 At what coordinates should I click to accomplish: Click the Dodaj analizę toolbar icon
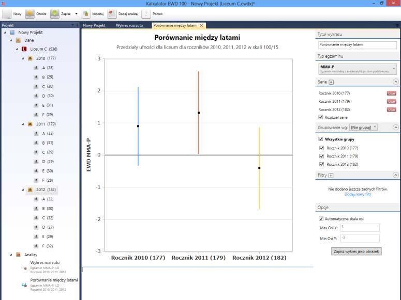point(112,14)
